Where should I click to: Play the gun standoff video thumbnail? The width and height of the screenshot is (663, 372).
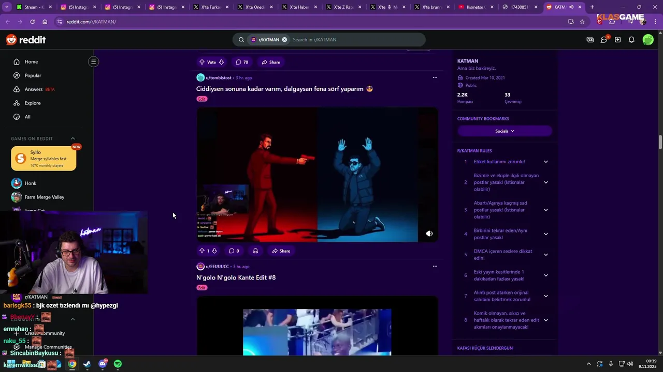click(x=317, y=175)
